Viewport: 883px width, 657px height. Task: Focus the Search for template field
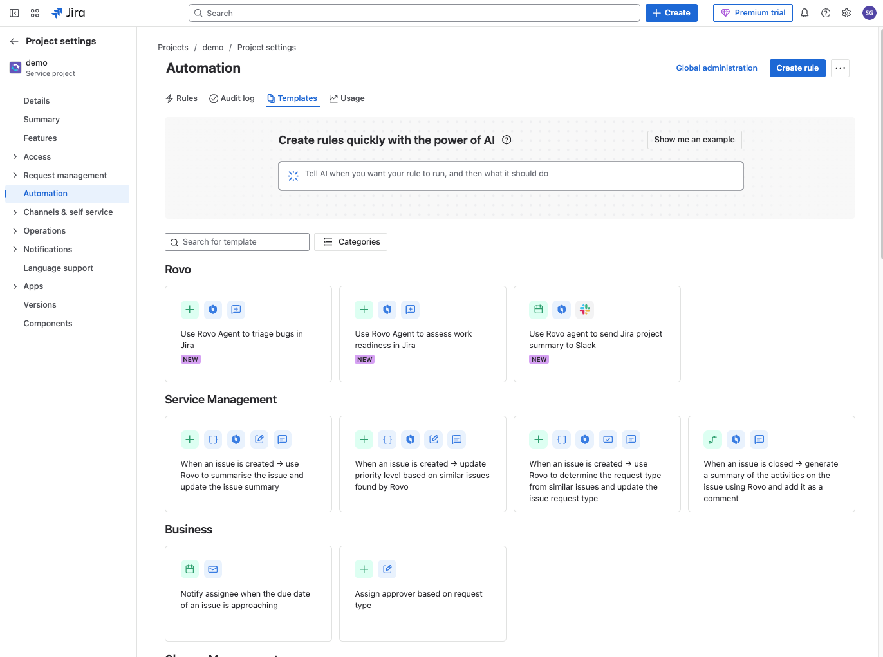237,242
